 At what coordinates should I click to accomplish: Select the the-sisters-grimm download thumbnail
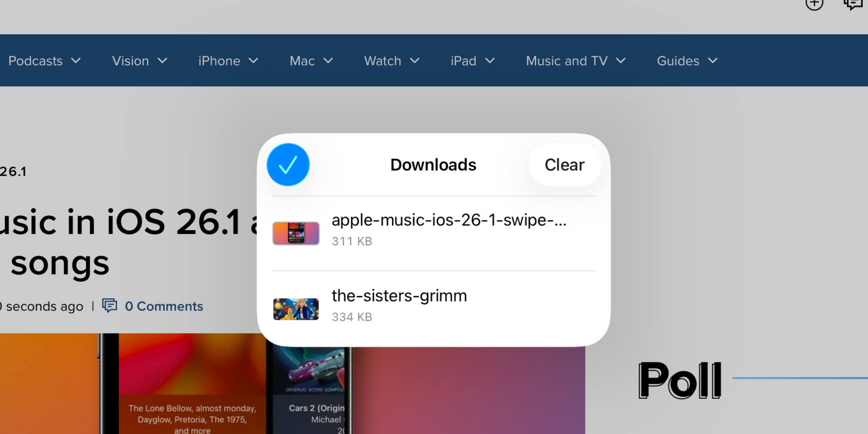(296, 309)
